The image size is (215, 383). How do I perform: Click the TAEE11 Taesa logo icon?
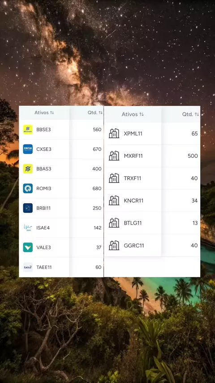[x=28, y=267]
